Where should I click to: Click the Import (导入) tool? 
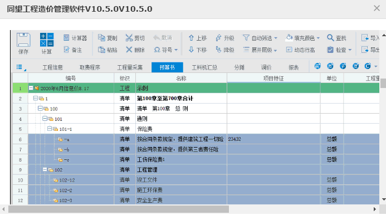pyautogui.click(x=370, y=38)
